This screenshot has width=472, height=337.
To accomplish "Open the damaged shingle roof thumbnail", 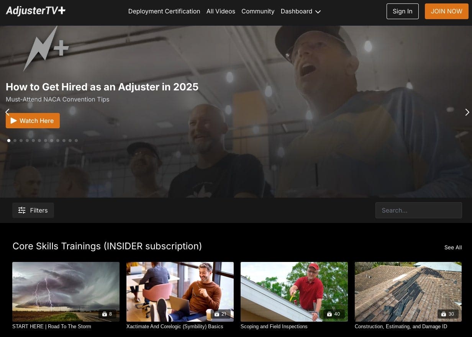I will (408, 292).
